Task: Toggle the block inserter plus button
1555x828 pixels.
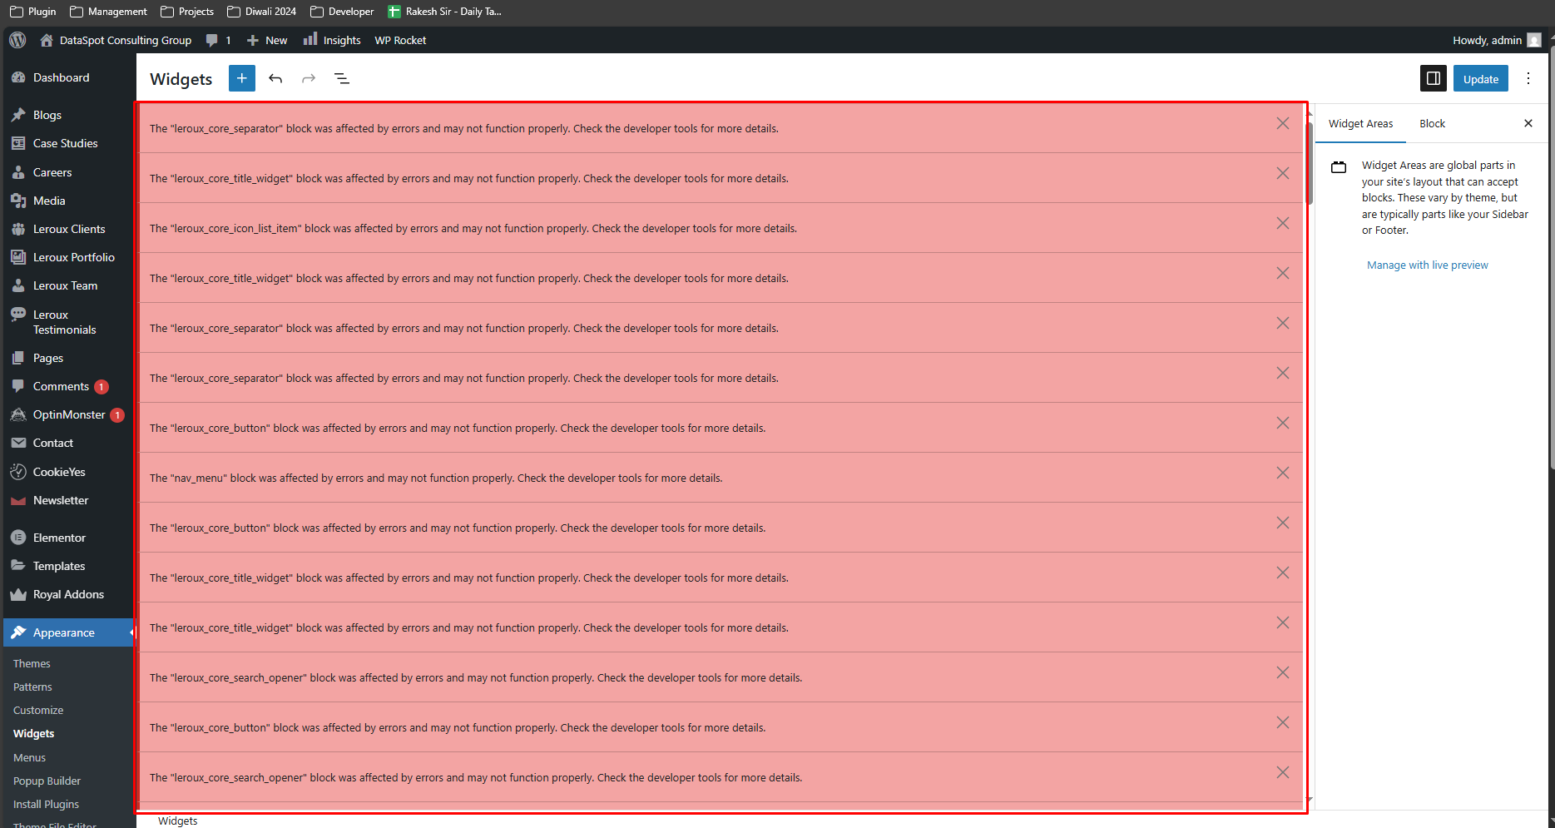Action: [242, 78]
